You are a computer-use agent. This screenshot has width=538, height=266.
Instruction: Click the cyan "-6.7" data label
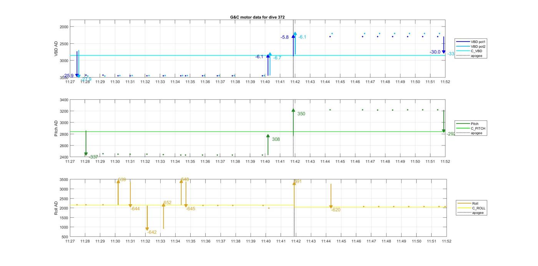pyautogui.click(x=277, y=58)
